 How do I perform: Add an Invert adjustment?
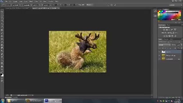coord(164,36)
